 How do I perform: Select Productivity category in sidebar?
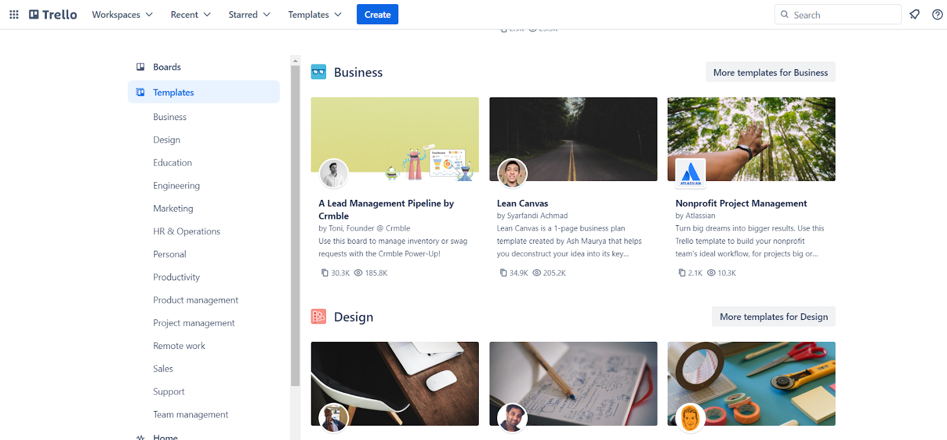(176, 277)
